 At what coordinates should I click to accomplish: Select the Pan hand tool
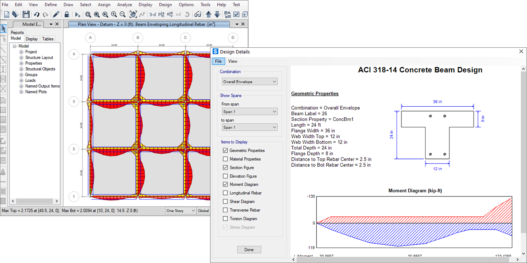tap(133, 14)
